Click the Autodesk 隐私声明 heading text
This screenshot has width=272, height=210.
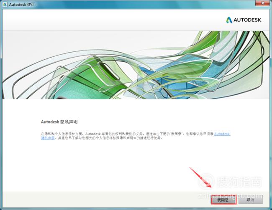point(59,122)
